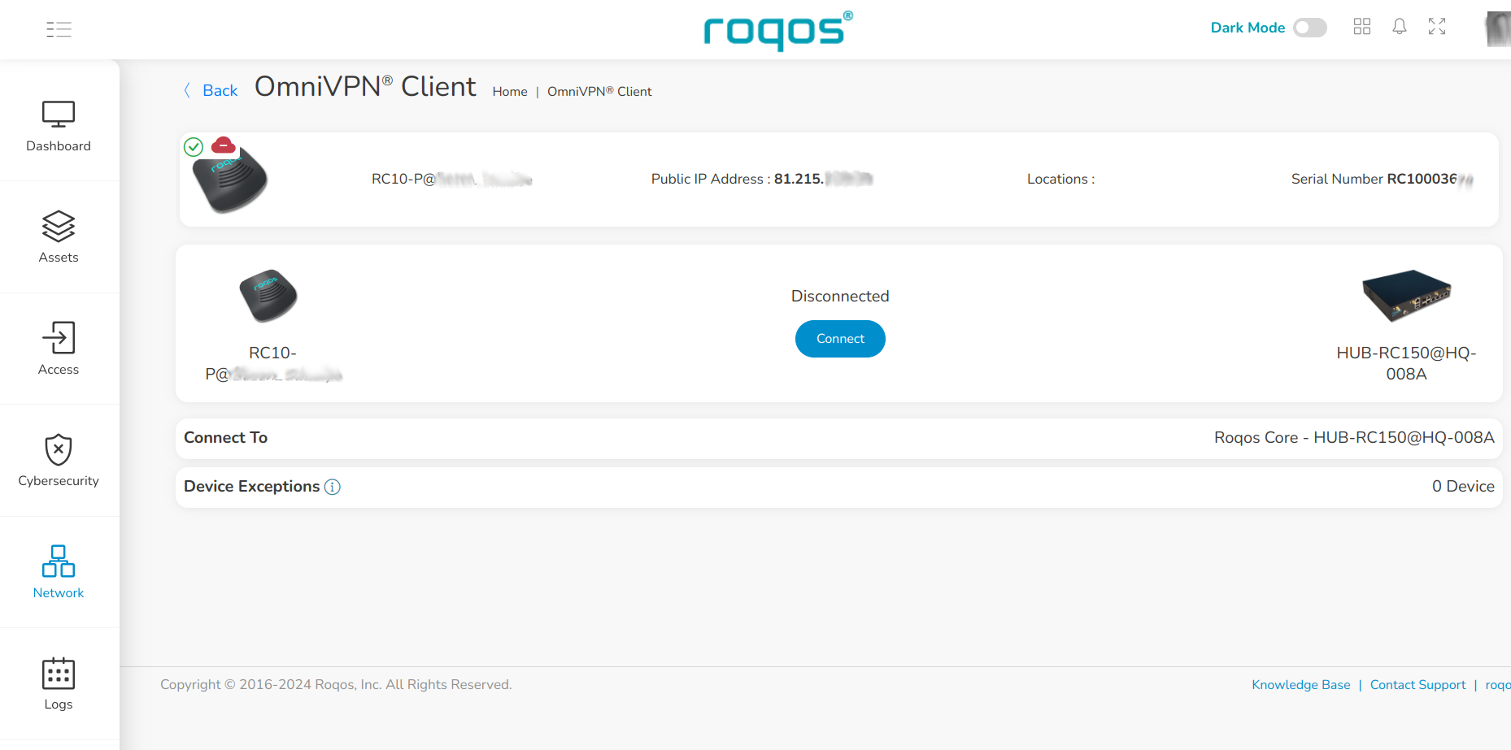Open the apps grid icon
The height and width of the screenshot is (750, 1511).
click(x=1362, y=27)
